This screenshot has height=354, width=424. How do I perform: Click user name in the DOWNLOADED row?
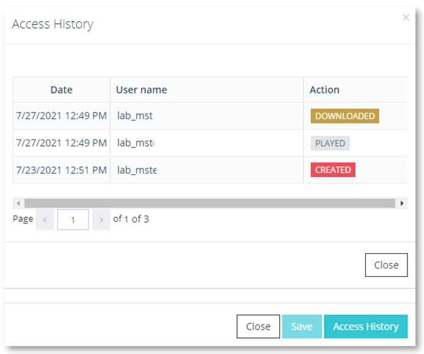click(134, 116)
